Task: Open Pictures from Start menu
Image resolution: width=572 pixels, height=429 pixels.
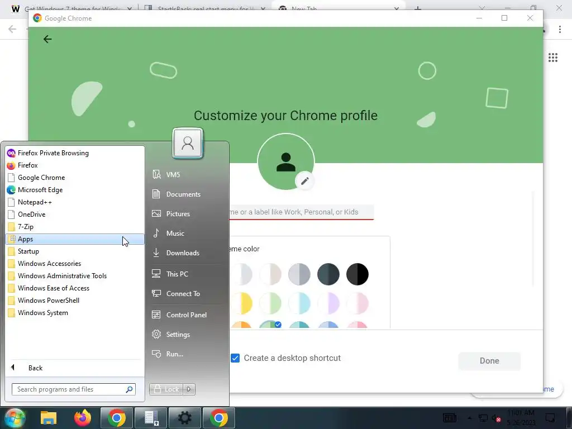Action: tap(187, 214)
